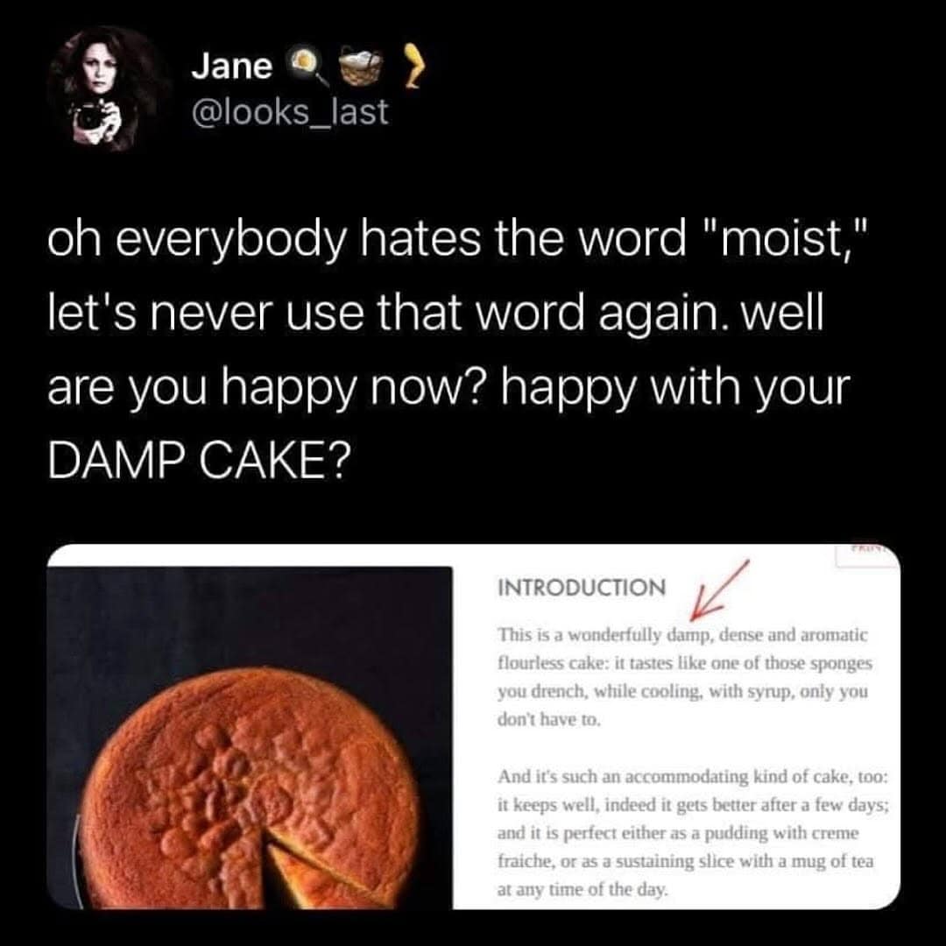Click the dark background above the cake
This screenshot has height=946, width=946.
[x=250, y=616]
